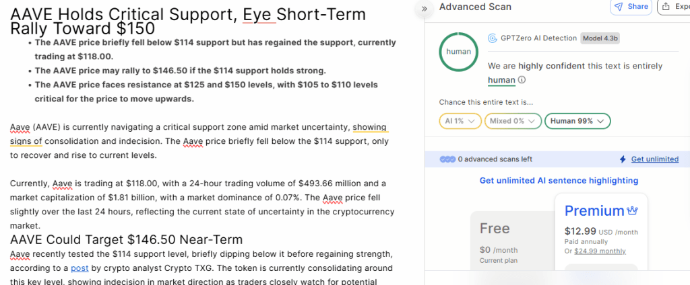This screenshot has height=285, width=690.
Task: Click the lightning bolt icon
Action: pyautogui.click(x=623, y=159)
